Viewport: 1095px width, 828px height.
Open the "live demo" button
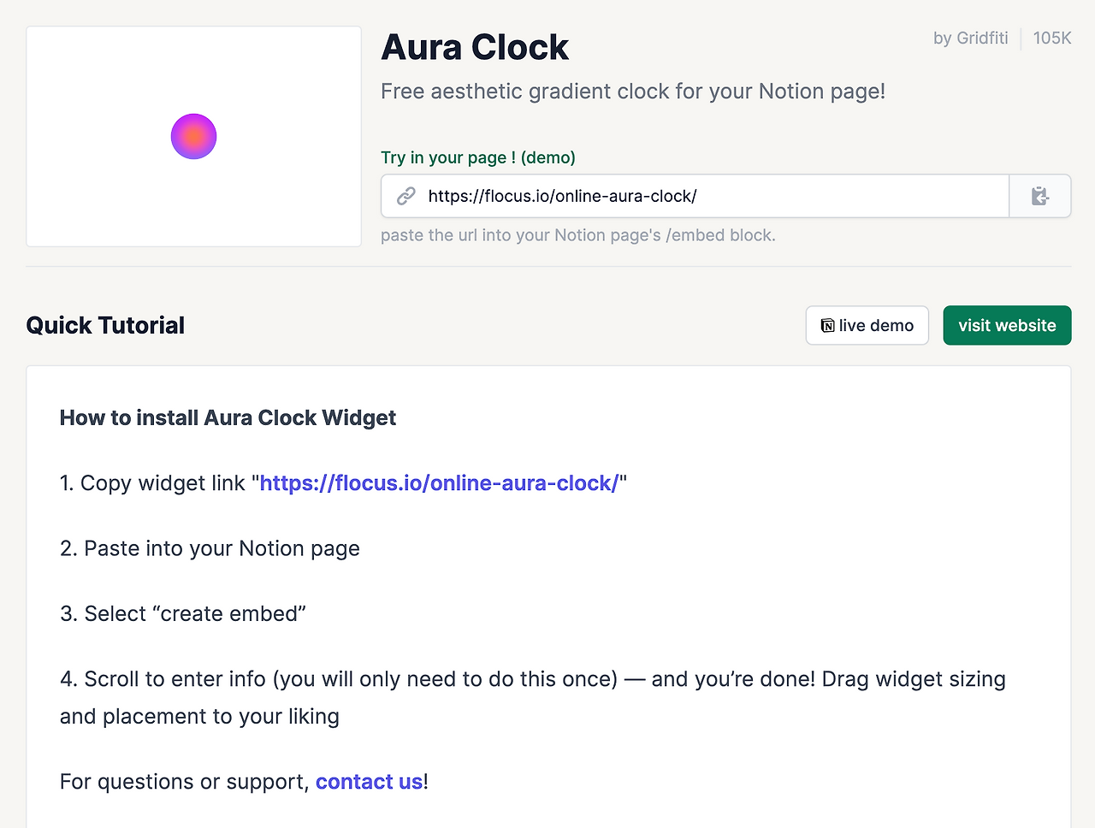[867, 326]
